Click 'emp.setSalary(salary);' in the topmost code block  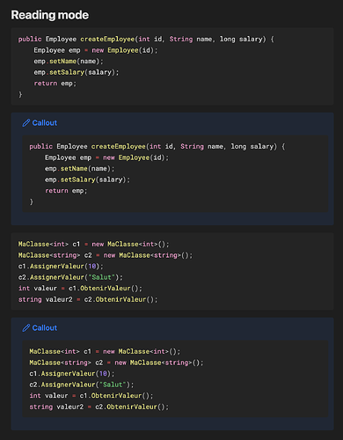pos(77,72)
